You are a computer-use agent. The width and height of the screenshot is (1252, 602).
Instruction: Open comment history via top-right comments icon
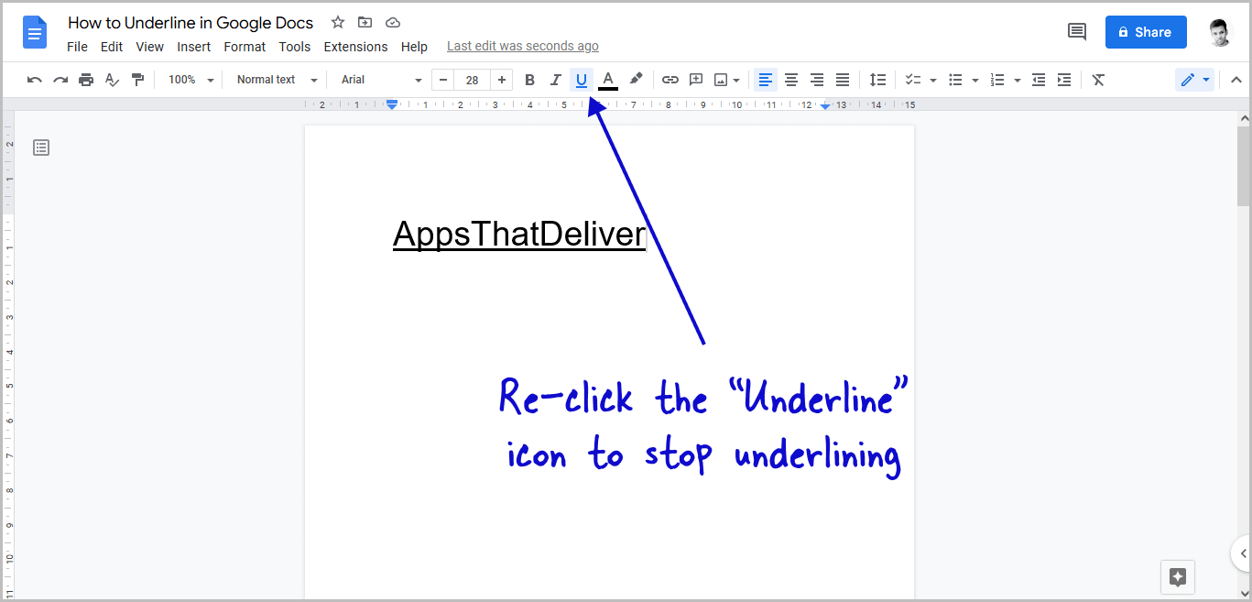1076,31
